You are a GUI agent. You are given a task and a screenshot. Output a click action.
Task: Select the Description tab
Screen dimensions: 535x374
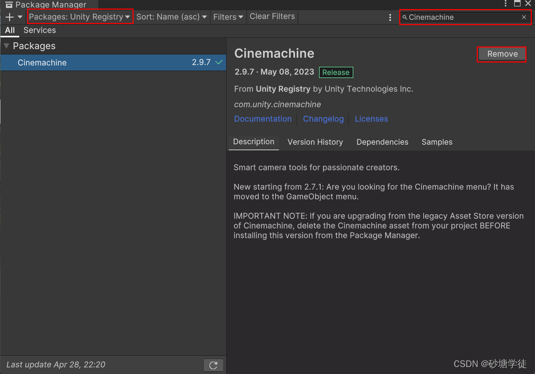(x=253, y=142)
